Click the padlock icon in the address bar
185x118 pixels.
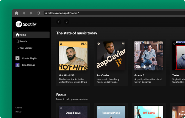coord(46,13)
